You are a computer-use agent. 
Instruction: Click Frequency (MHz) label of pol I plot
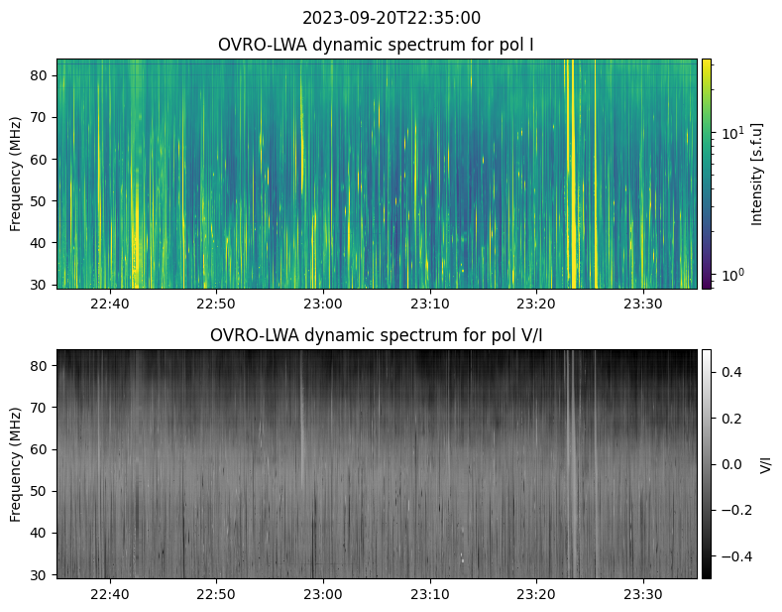click(16, 174)
